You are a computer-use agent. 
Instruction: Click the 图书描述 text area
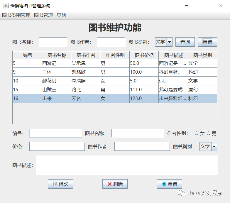(x=127, y=165)
